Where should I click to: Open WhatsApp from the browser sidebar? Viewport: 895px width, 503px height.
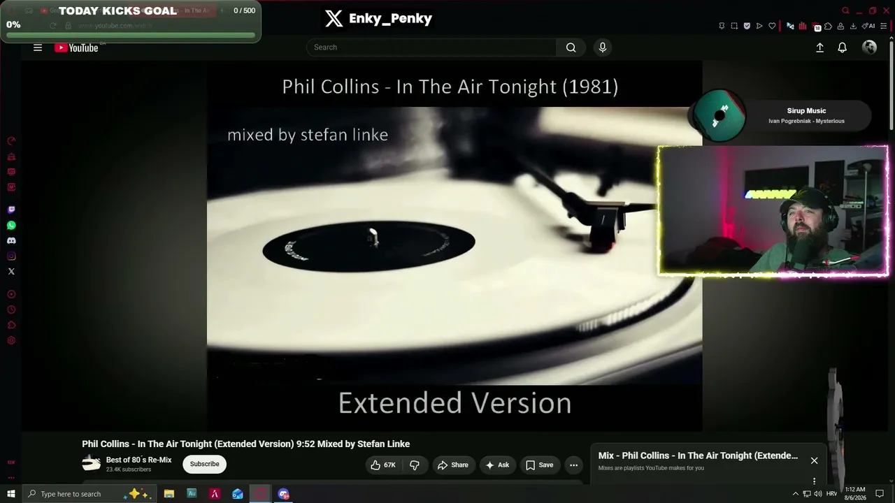pyautogui.click(x=11, y=225)
